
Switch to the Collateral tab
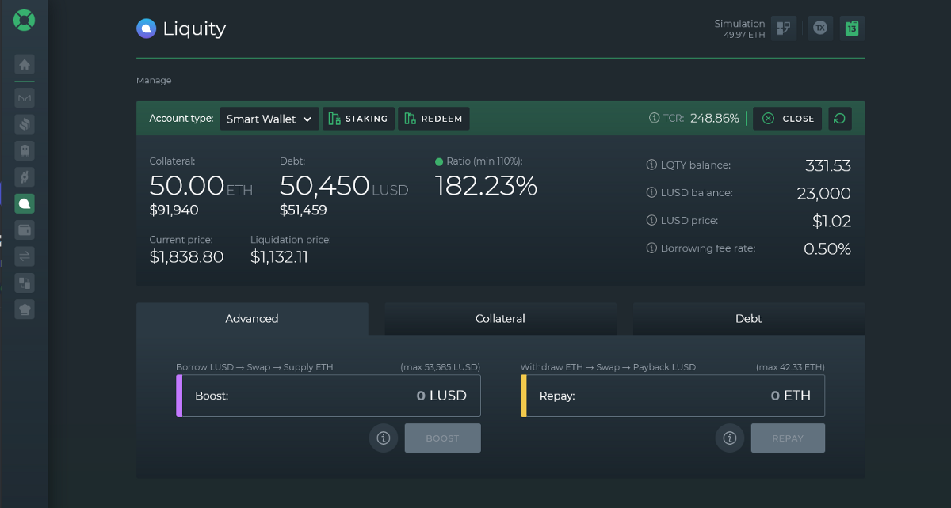point(500,319)
